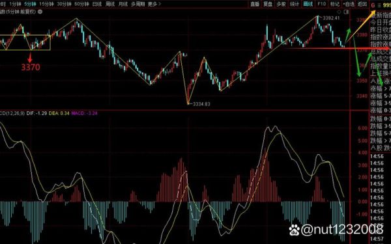This screenshot has width=391, height=244.
Task: Click the -1.00 MACD axis label
Action: tap(362, 214)
